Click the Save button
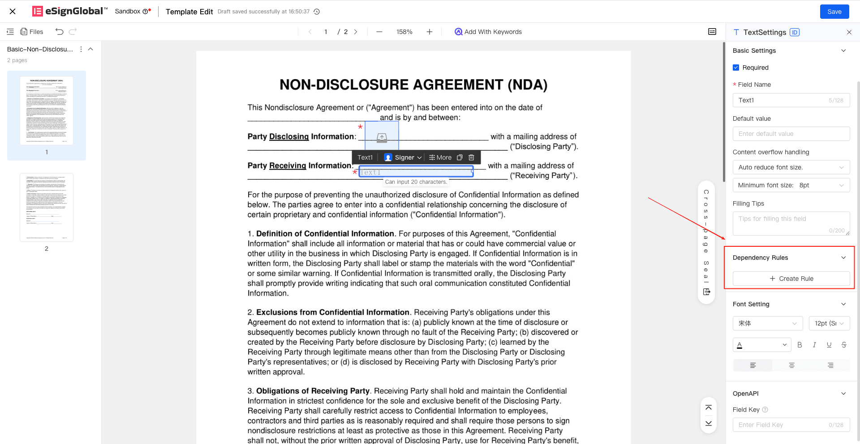 (x=834, y=12)
